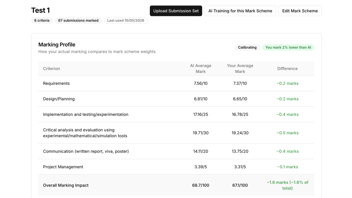Click the "Calibrating" status badge
The height and width of the screenshot is (198, 352).
pos(247,48)
